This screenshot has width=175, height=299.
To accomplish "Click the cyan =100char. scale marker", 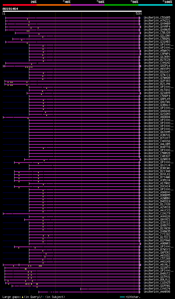I will point(122,297).
